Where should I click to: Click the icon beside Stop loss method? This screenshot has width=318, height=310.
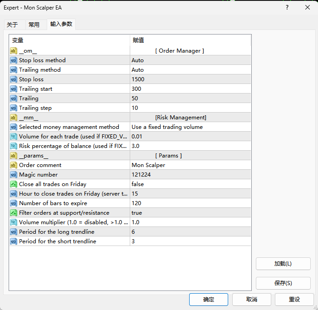[13, 60]
